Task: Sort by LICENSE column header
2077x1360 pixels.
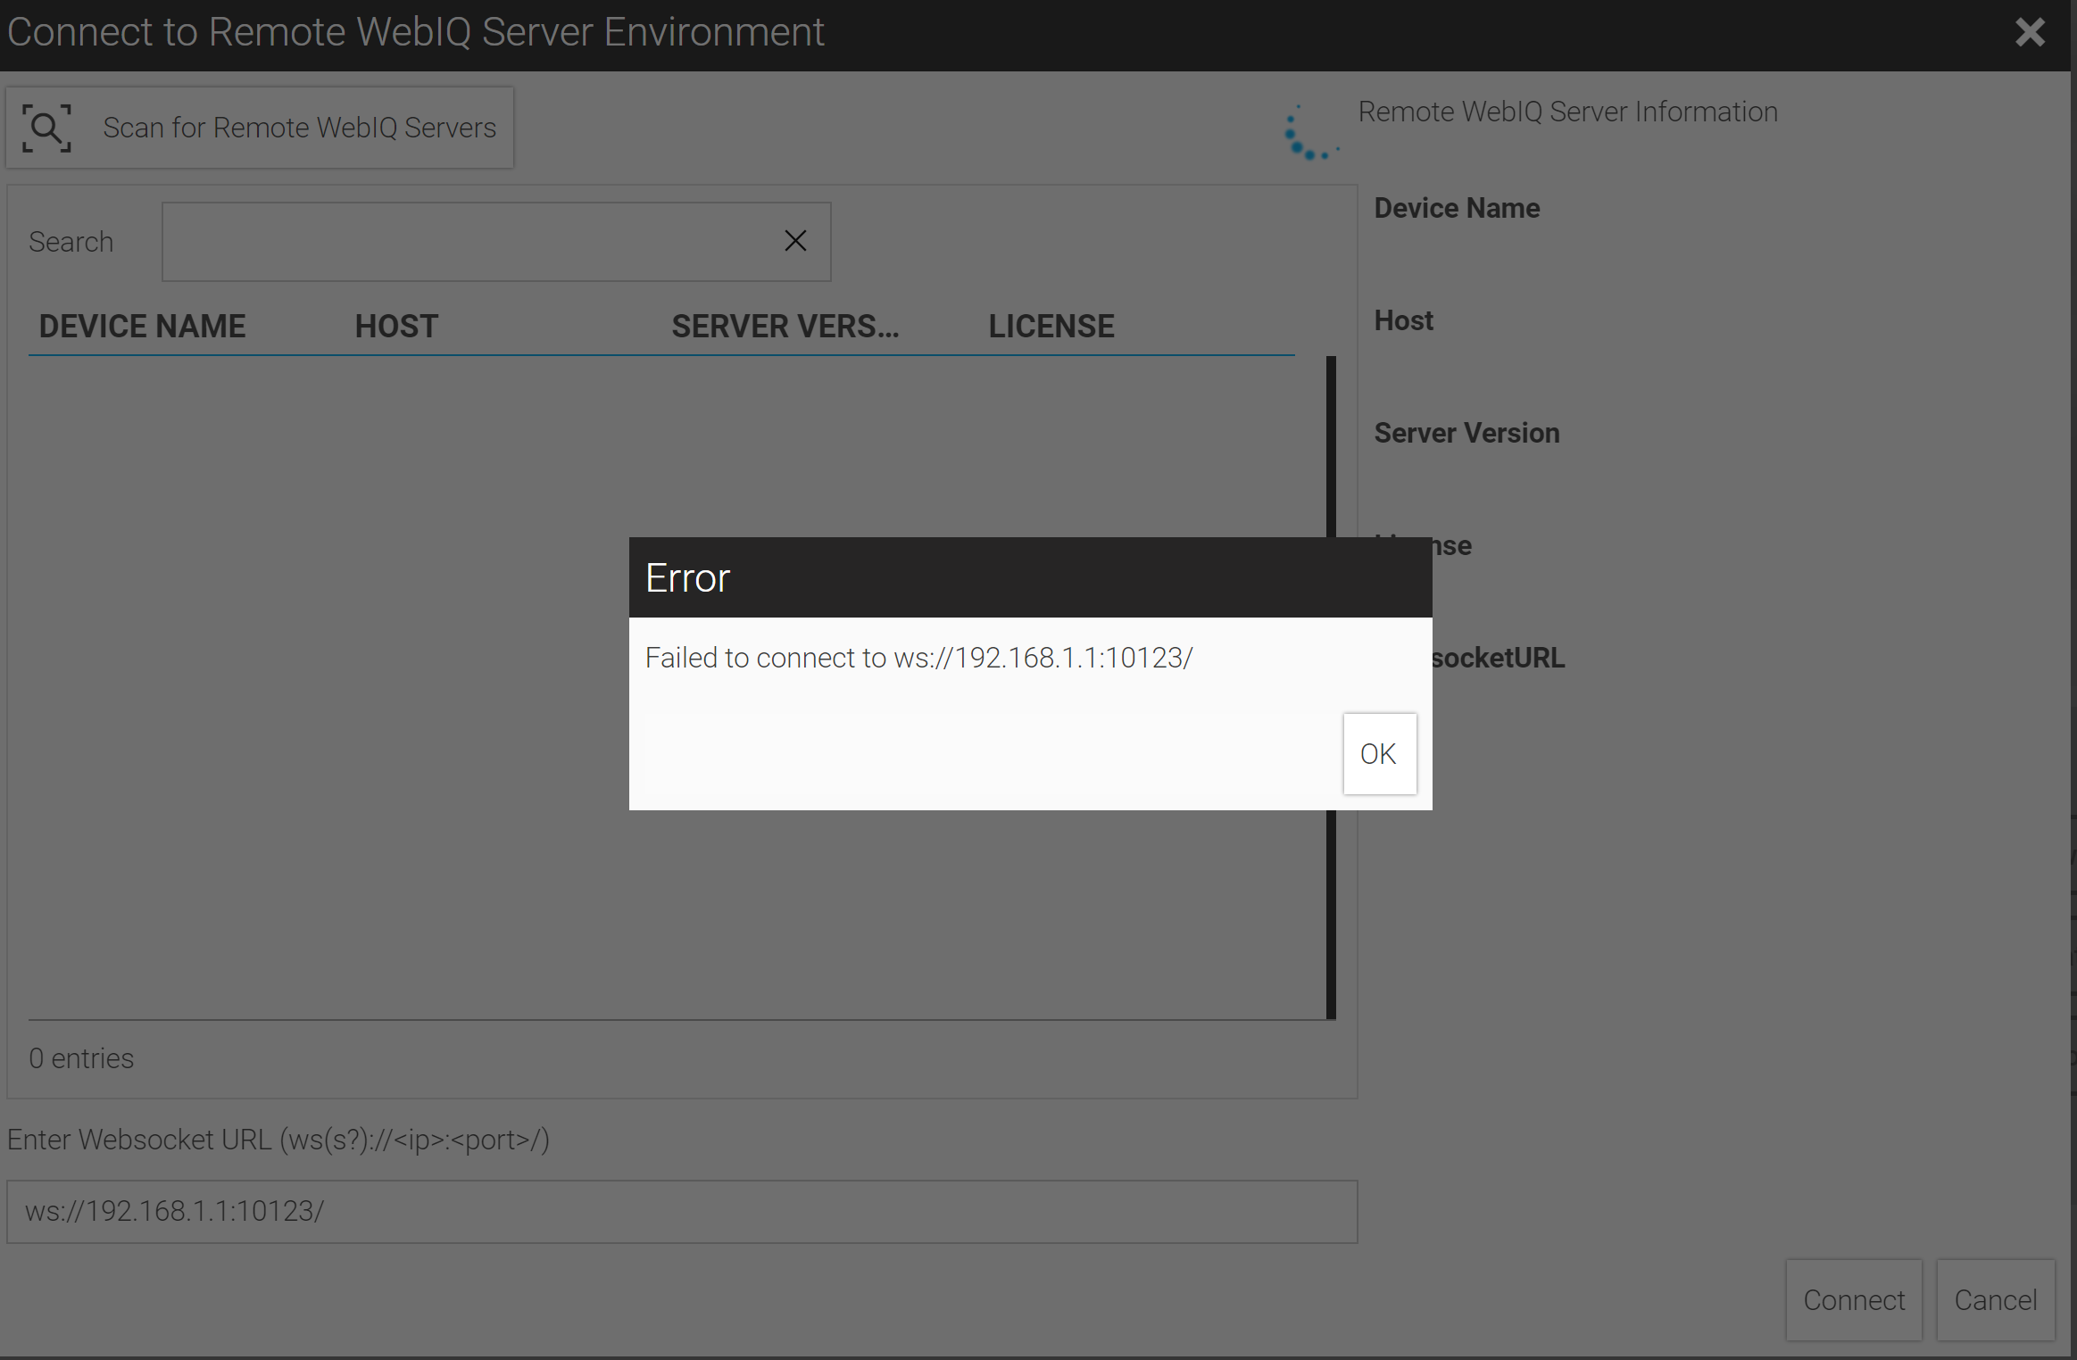Action: [1051, 327]
